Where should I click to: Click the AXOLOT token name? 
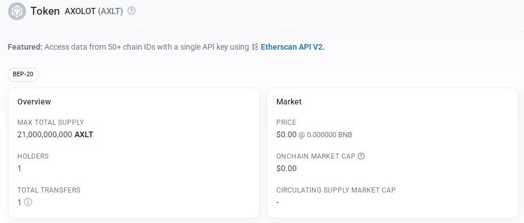[x=80, y=11]
